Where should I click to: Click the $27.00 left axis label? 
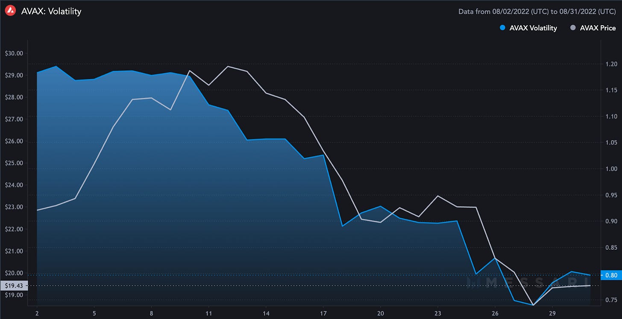pos(14,119)
